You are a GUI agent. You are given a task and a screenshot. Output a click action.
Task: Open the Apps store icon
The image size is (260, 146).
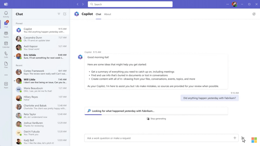point(6,85)
